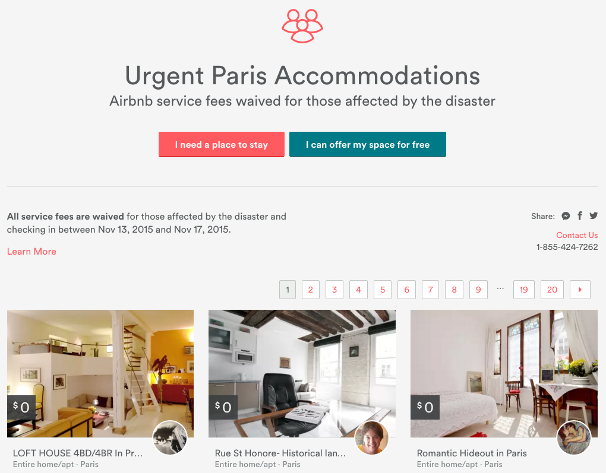606x473 pixels.
Task: Open the Learn More link
Action: (31, 252)
